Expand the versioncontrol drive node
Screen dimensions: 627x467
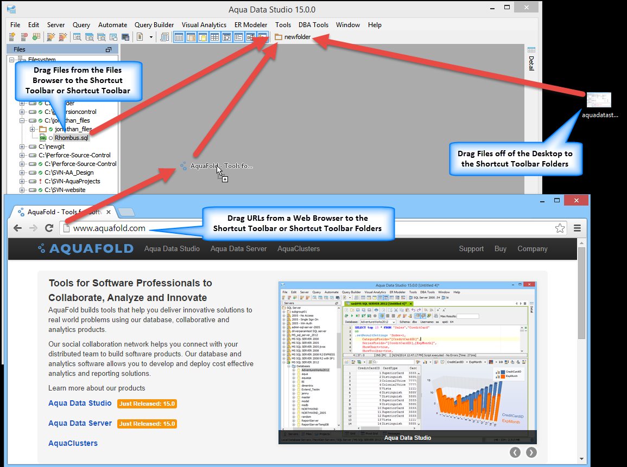22,112
